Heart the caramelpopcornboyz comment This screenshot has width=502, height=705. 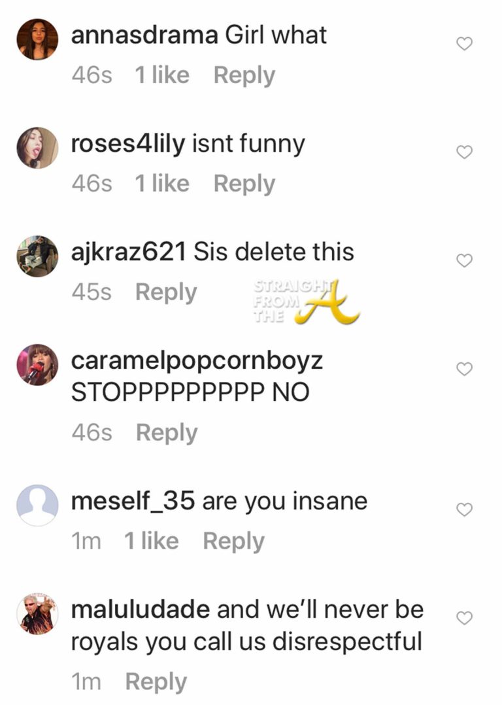[463, 370]
